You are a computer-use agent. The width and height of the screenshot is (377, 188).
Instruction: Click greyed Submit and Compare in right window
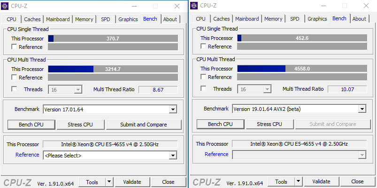click(333, 124)
